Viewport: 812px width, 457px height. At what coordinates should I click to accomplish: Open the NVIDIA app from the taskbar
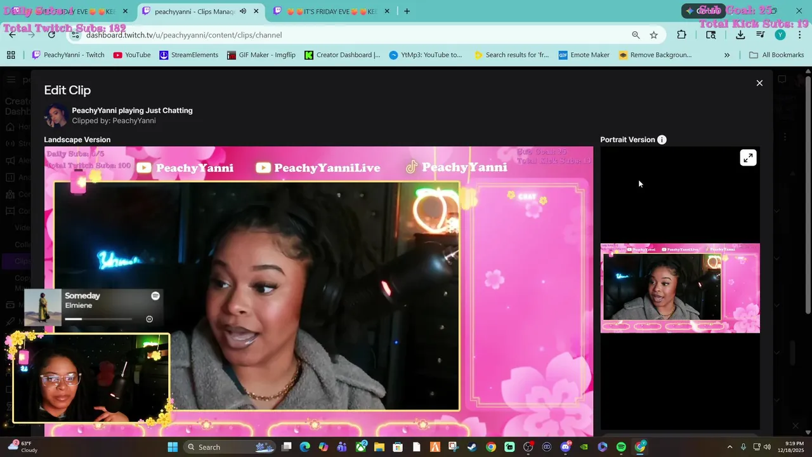(x=584, y=447)
